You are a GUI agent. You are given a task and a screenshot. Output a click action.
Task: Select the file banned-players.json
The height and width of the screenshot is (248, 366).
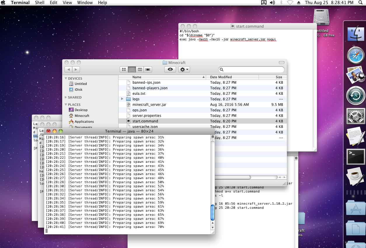coord(203,88)
